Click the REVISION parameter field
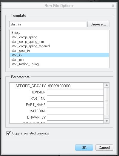 75,92
